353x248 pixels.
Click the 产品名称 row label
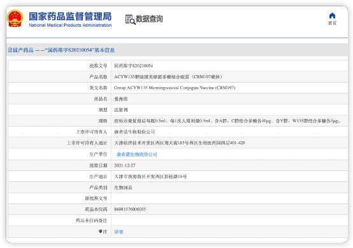pos(98,77)
